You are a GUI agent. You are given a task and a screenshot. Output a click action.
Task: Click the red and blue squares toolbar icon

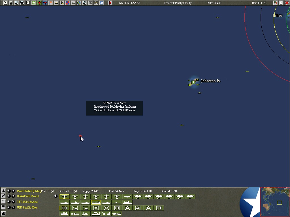(x=68, y=3)
